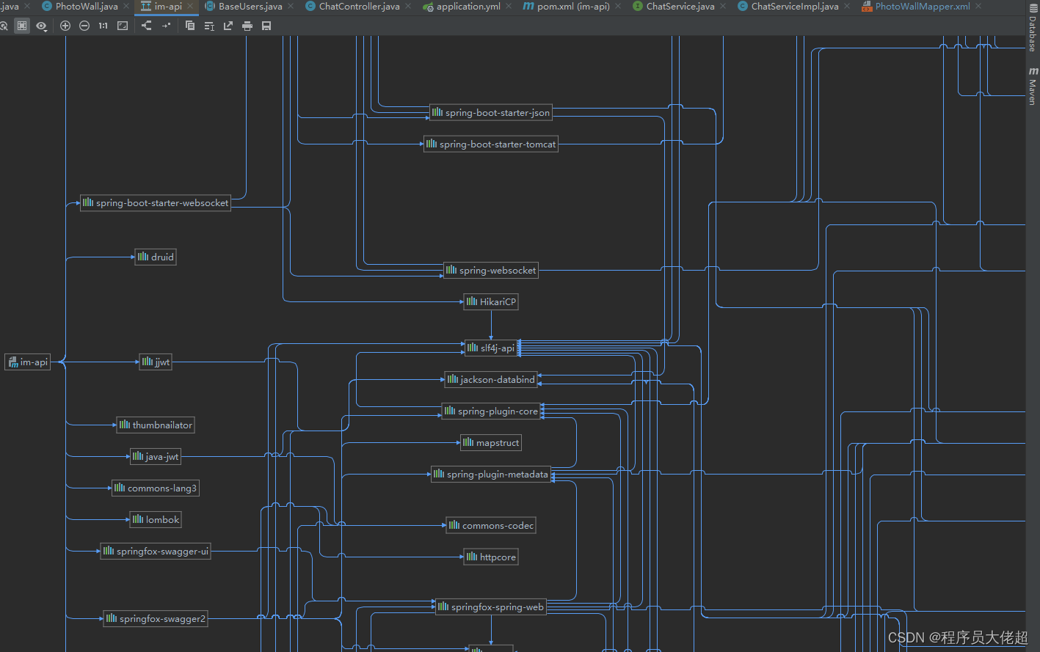This screenshot has width=1040, height=652.
Task: Zoom out of the dependency diagram
Action: tap(84, 26)
